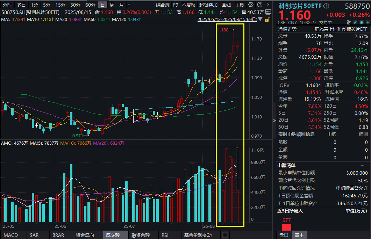Toggle the orange lock icon under the toolbar
The width and height of the screenshot is (371, 239).
coord(267,20)
